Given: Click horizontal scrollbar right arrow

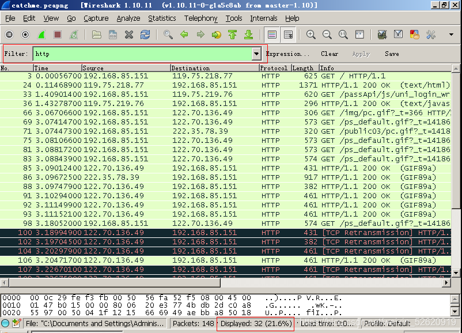Looking at the screenshot, I should click(x=446, y=283).
